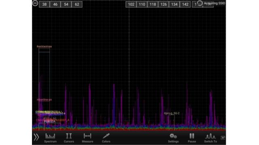The image size is (259, 145).
Task: Select the Measure tool
Action: click(87, 138)
